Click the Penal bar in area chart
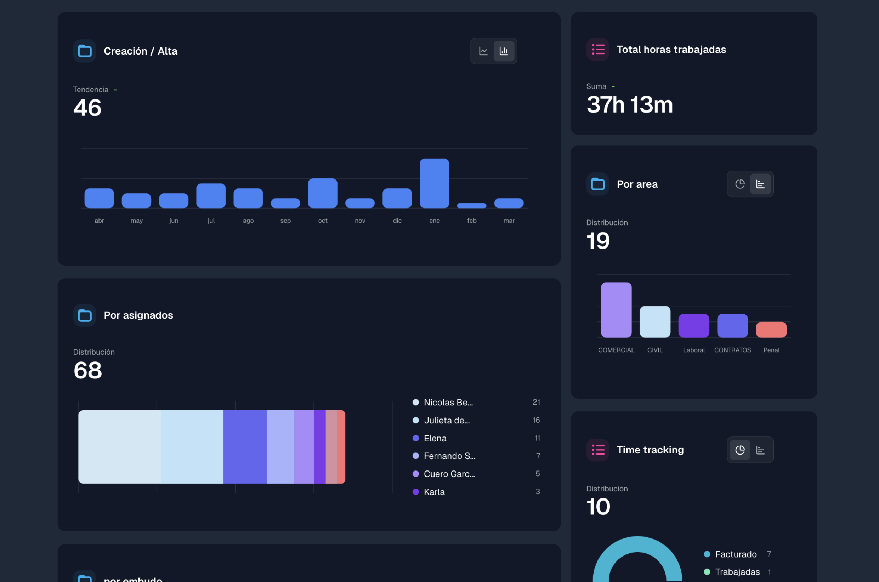Screen dimensions: 879x582 (x=771, y=330)
